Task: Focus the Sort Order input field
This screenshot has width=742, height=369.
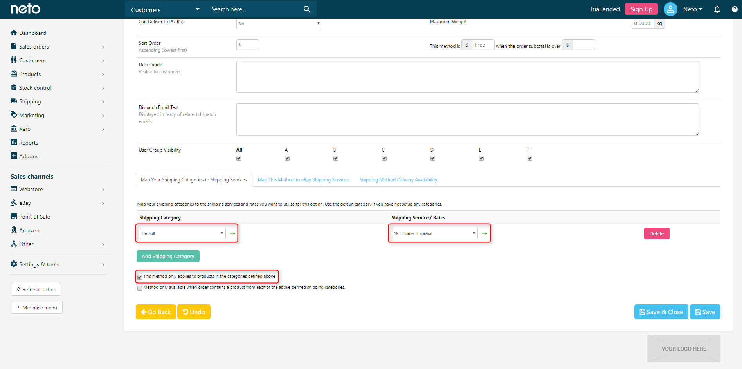Action: click(247, 45)
